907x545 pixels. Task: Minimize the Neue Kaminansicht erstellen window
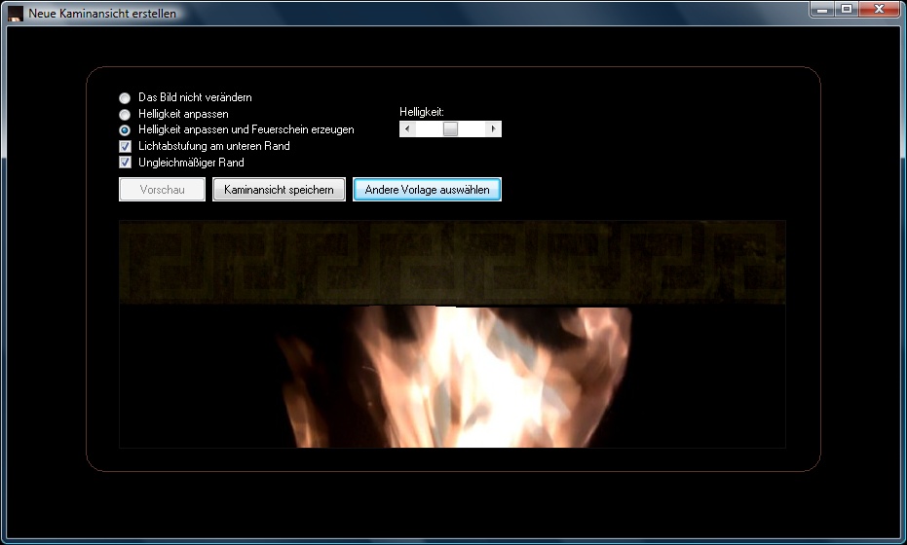[x=823, y=9]
